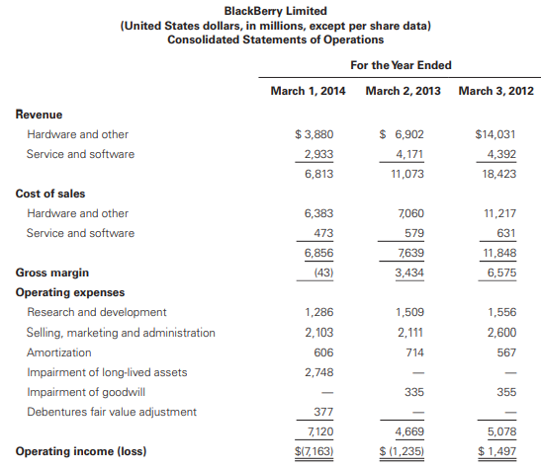Select Service and software under Cost of sales

click(80, 233)
